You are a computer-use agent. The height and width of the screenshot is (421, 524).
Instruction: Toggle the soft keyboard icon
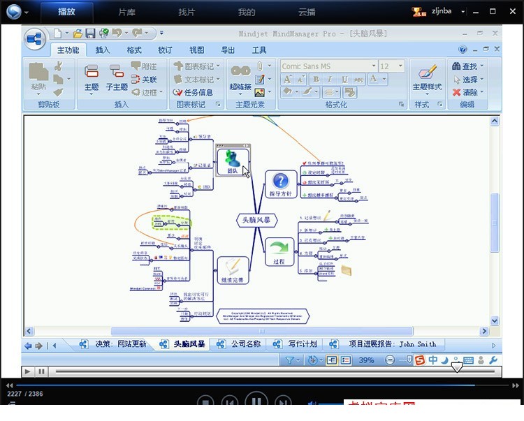[x=468, y=360]
